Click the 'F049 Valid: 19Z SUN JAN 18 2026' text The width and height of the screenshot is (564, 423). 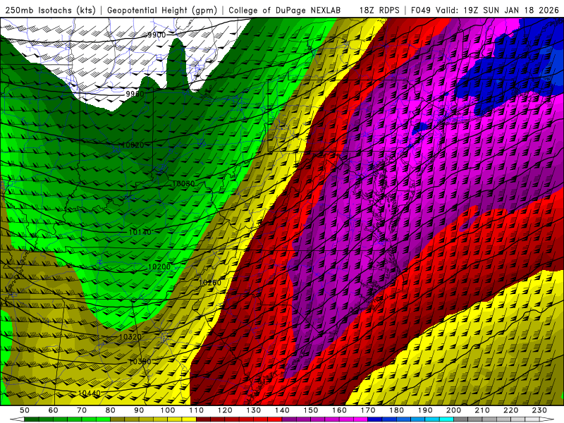pyautogui.click(x=485, y=10)
